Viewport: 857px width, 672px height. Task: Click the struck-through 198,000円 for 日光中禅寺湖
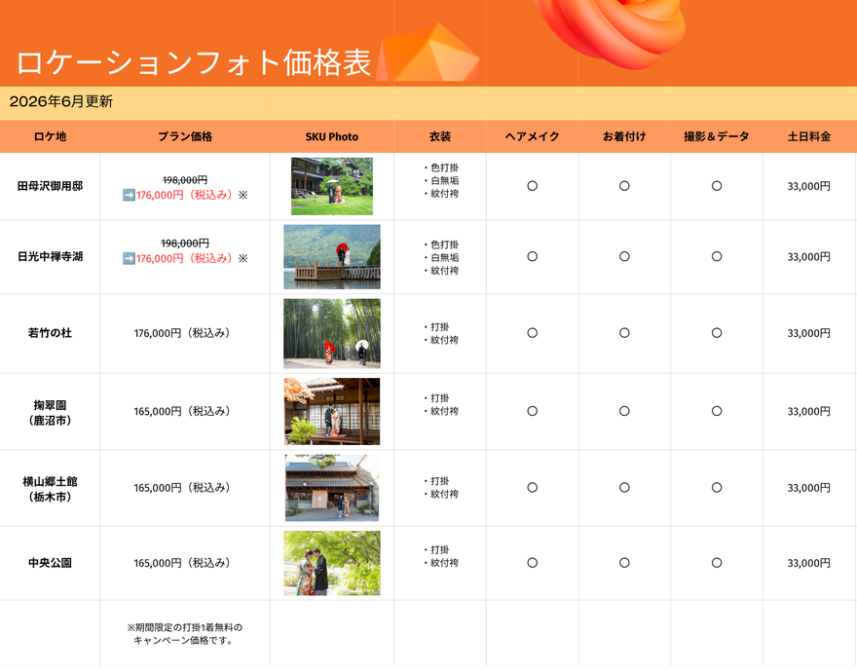coord(185,243)
